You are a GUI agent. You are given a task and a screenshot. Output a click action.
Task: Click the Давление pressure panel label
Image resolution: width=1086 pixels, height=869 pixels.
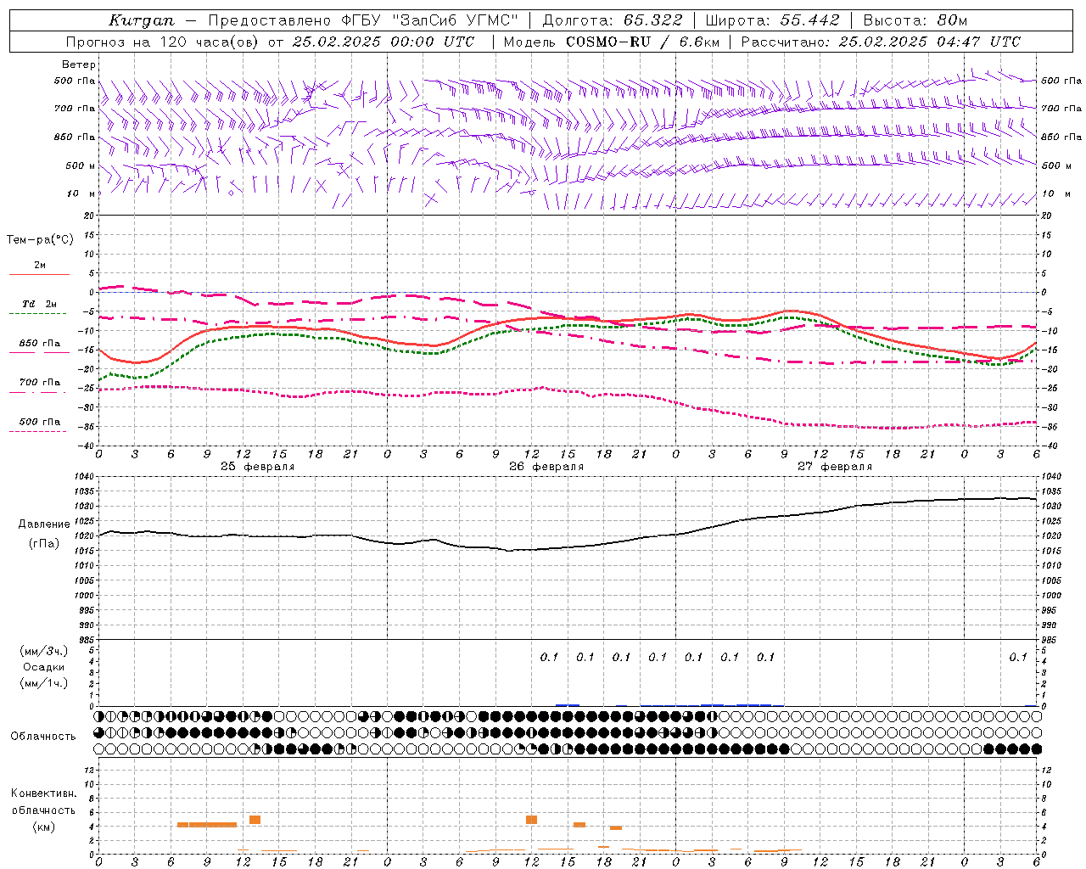point(44,524)
